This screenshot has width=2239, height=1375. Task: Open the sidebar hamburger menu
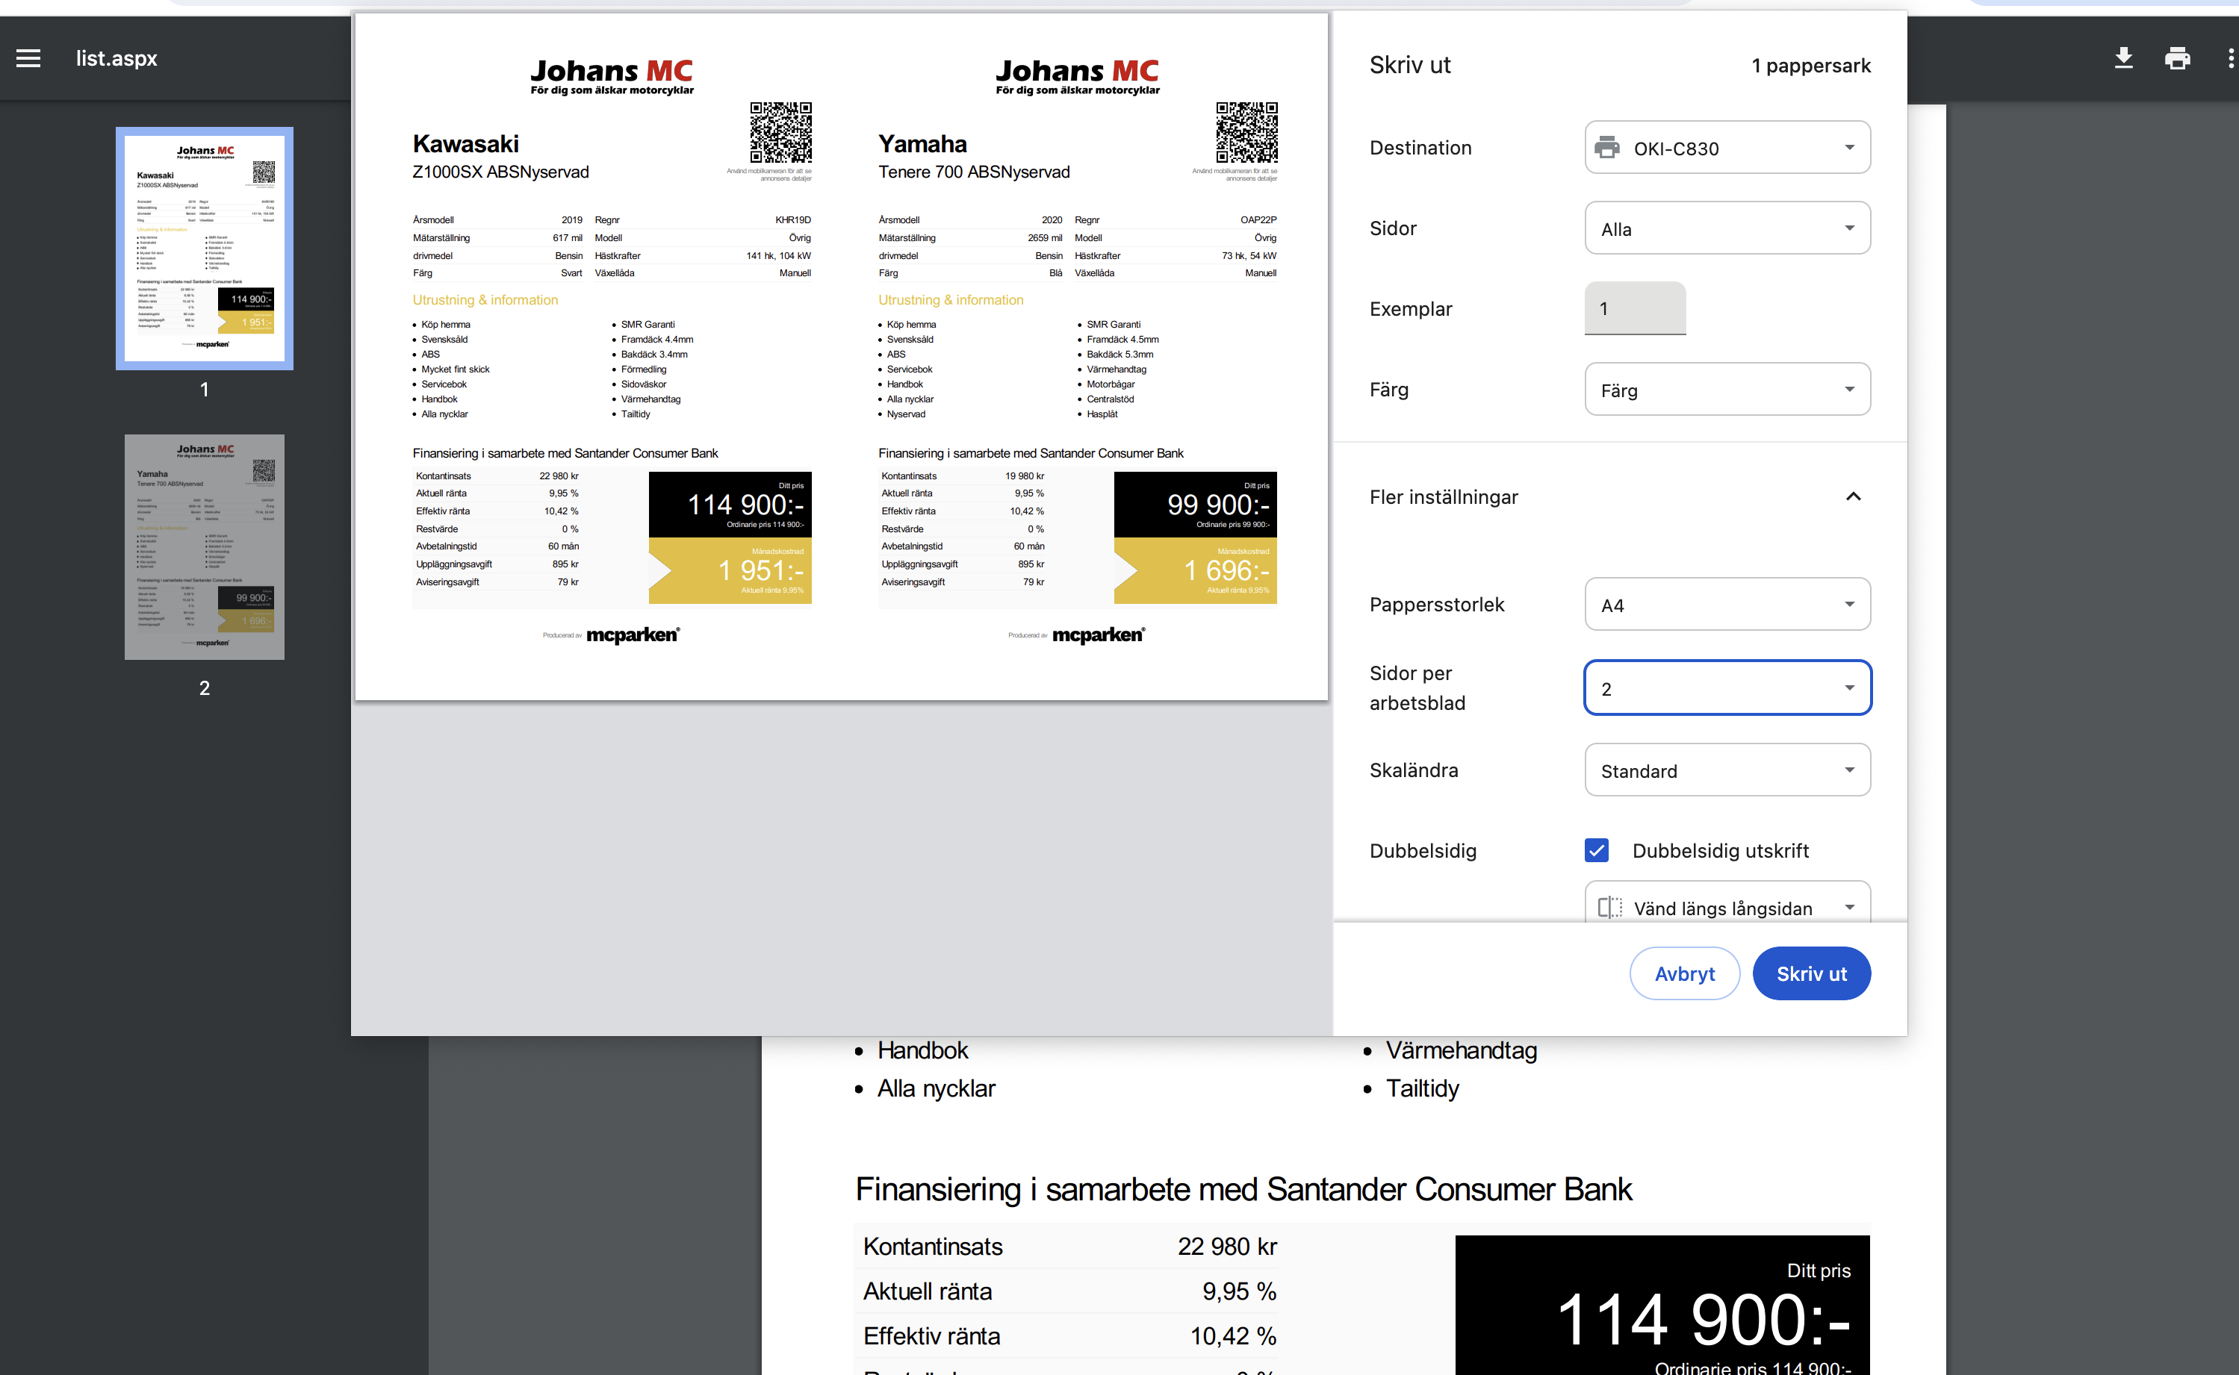coord(28,58)
